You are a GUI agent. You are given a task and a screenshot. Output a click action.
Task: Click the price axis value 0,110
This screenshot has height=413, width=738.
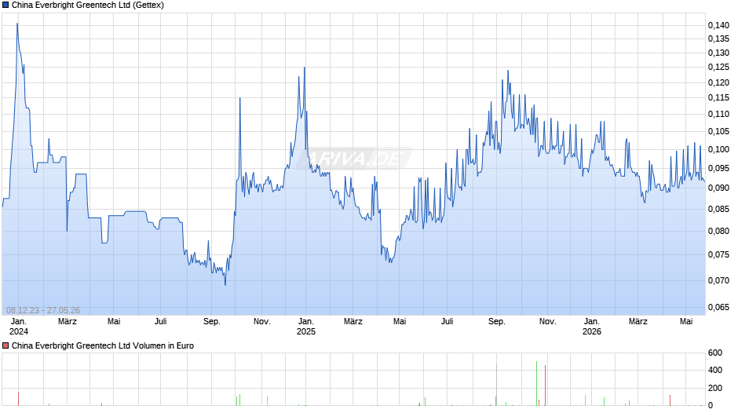[718, 114]
